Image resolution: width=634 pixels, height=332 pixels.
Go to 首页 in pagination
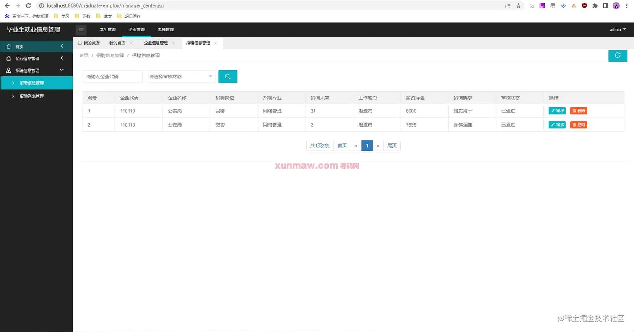click(342, 145)
